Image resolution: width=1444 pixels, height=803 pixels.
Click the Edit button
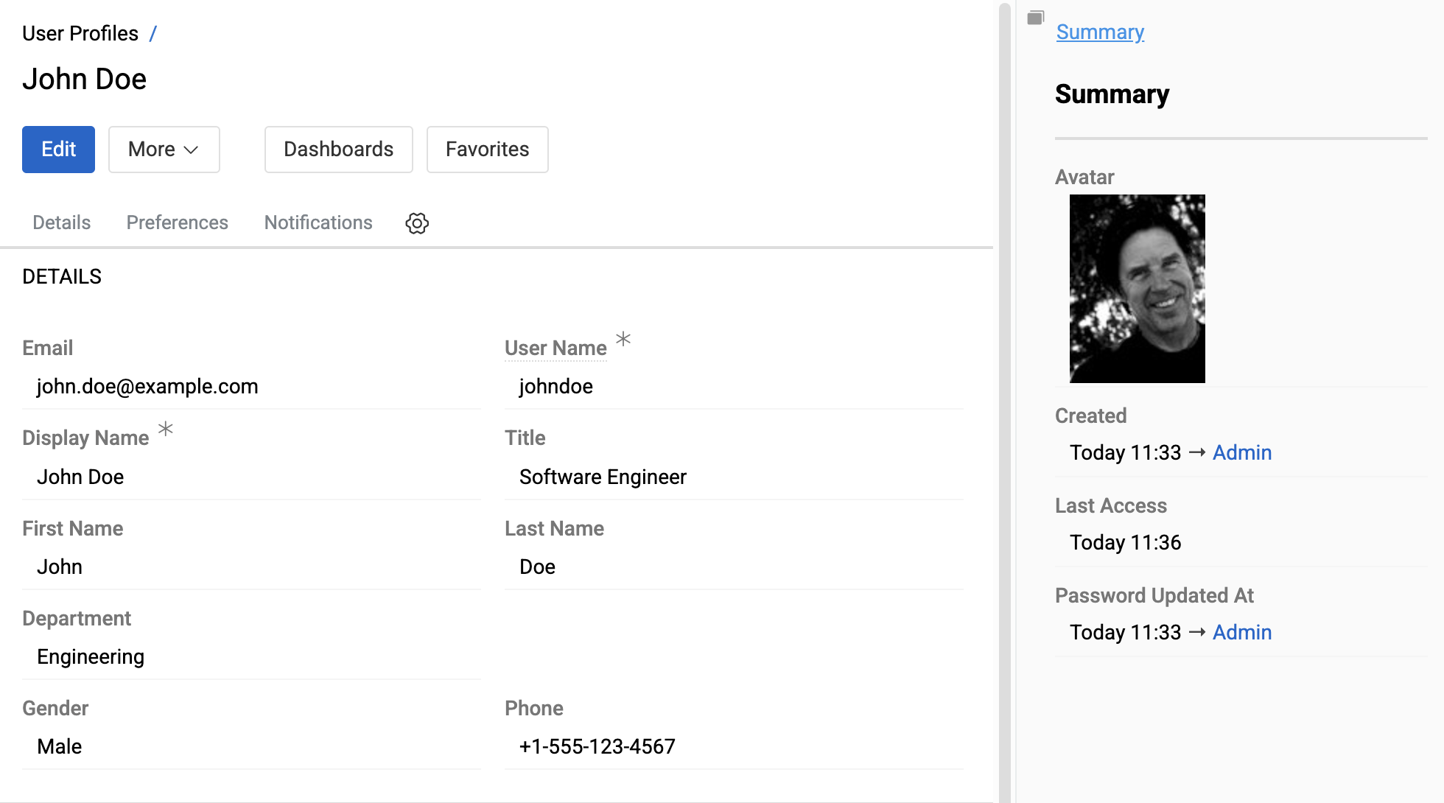(x=58, y=149)
